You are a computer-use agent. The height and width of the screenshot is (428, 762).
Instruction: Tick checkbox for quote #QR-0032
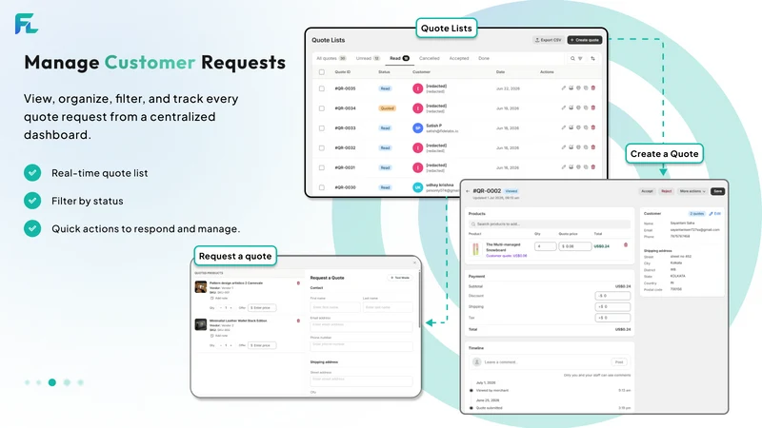pos(322,148)
